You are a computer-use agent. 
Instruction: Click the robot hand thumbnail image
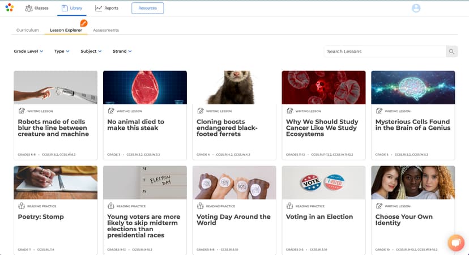pyautogui.click(x=56, y=87)
